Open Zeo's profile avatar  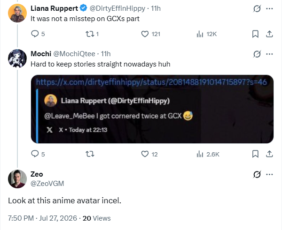click(17, 179)
